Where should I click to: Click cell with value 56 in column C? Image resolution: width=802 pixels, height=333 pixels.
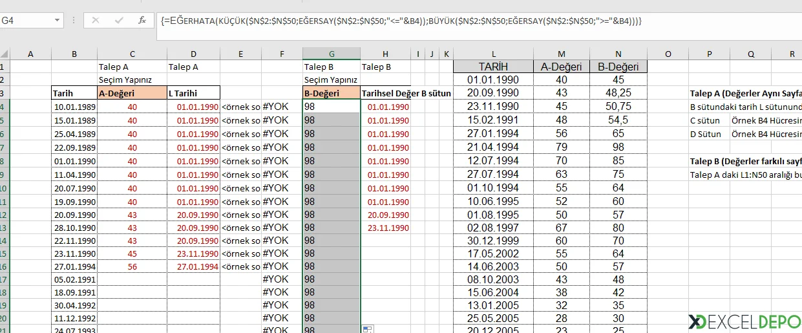[x=132, y=266]
